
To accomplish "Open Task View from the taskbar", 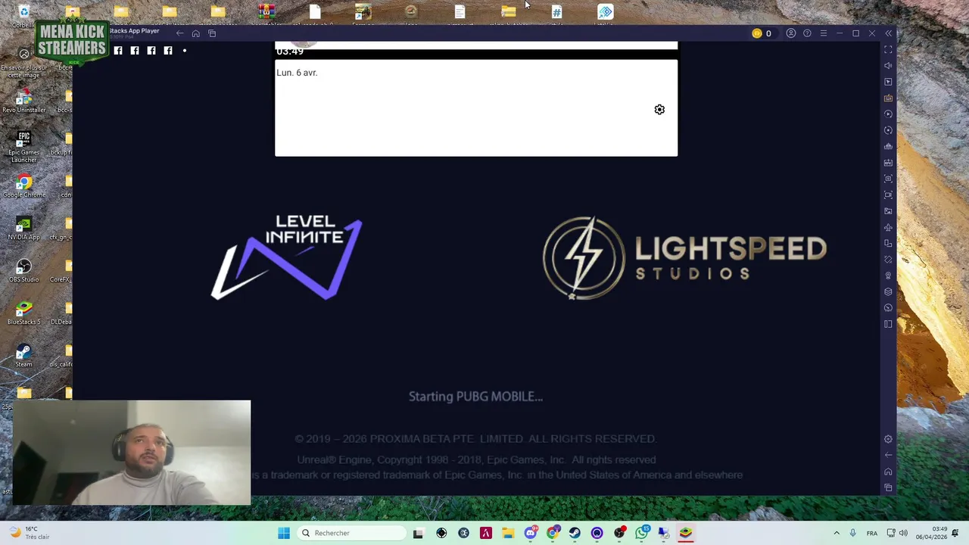I will click(418, 533).
